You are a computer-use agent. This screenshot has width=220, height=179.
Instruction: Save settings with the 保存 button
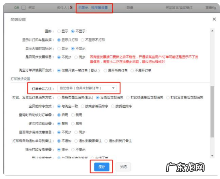pyautogui.click(x=102, y=167)
